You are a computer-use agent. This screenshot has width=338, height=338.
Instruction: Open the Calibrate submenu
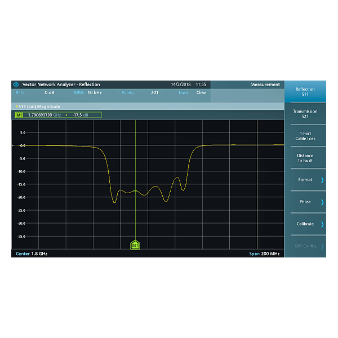click(x=305, y=224)
